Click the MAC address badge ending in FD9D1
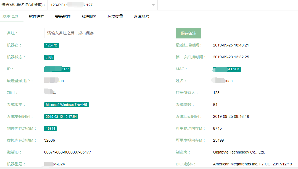 coord(227,69)
